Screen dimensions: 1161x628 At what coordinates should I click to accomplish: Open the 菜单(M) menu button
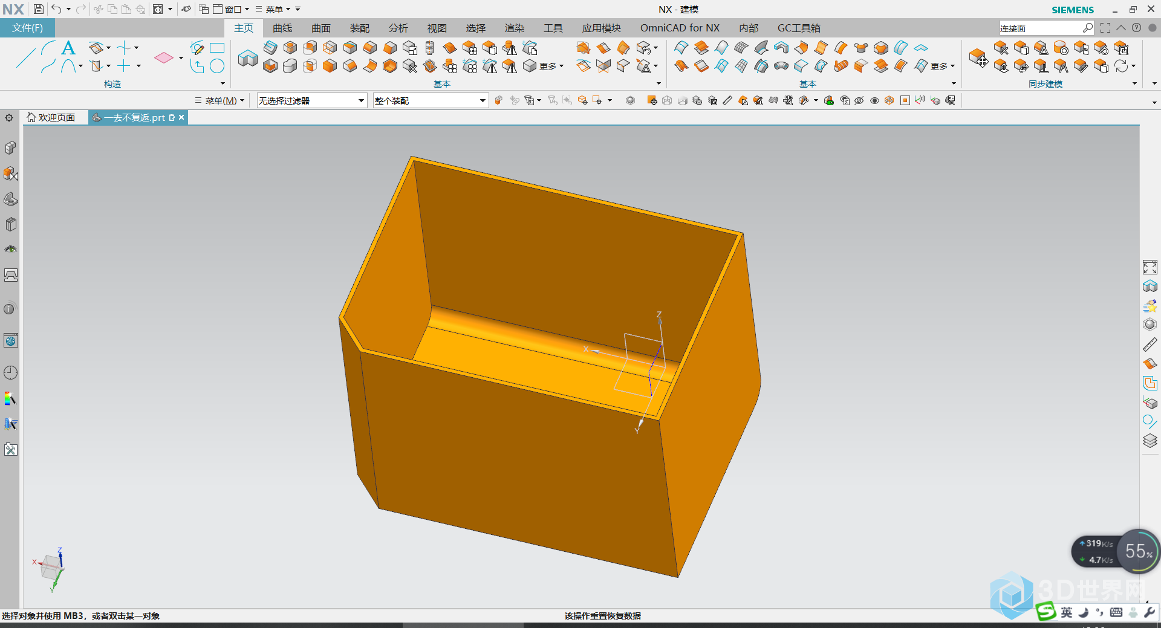[x=220, y=100]
